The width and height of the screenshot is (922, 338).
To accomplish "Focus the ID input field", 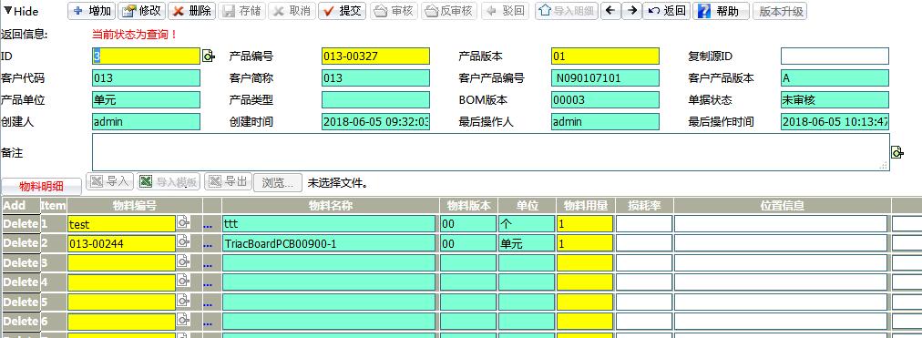I will pos(147,56).
